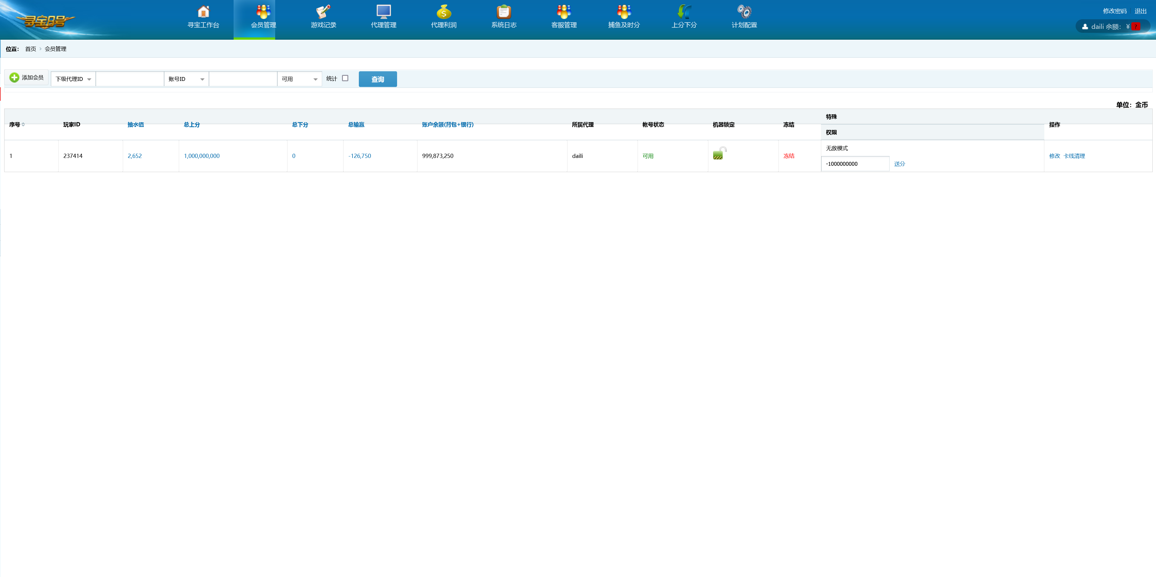Open 代理管理 monitor icon
This screenshot has width=1156, height=577.
[x=384, y=11]
